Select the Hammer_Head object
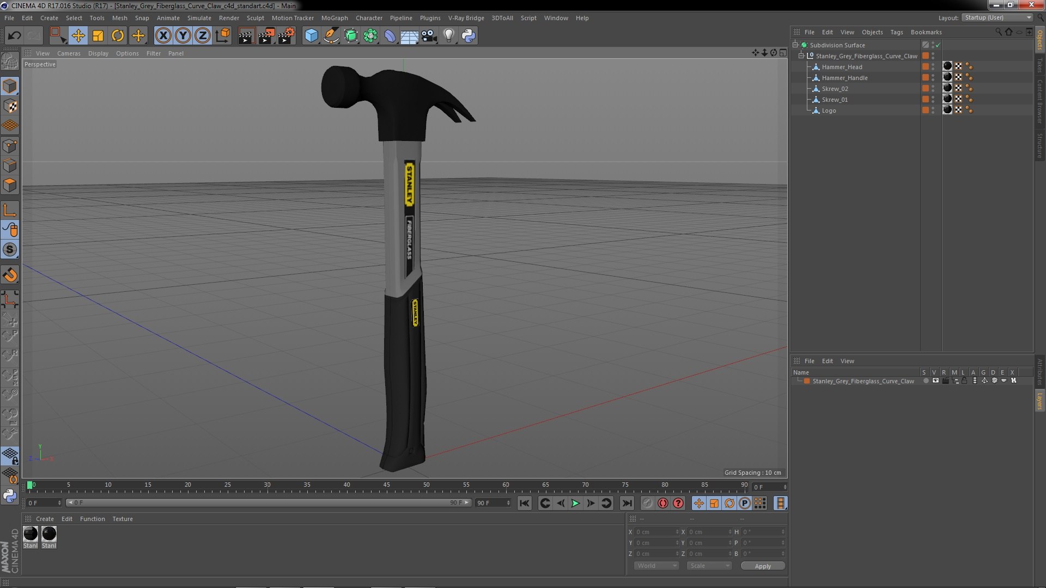 [842, 67]
